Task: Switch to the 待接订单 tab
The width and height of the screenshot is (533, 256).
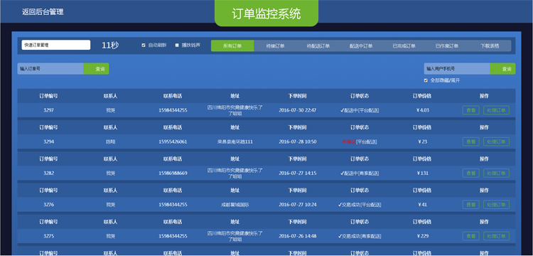Action: coord(275,46)
